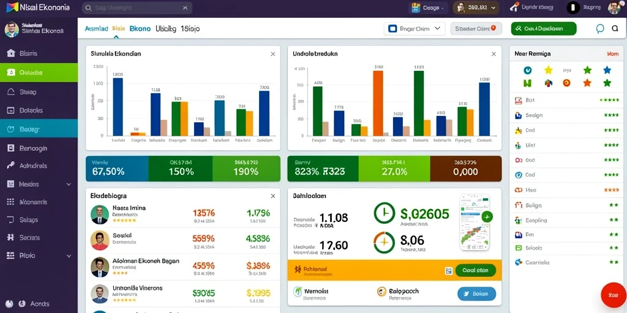The height and width of the screenshot is (313, 627).
Task: Clear the top search field with X
Action: click(185, 7)
